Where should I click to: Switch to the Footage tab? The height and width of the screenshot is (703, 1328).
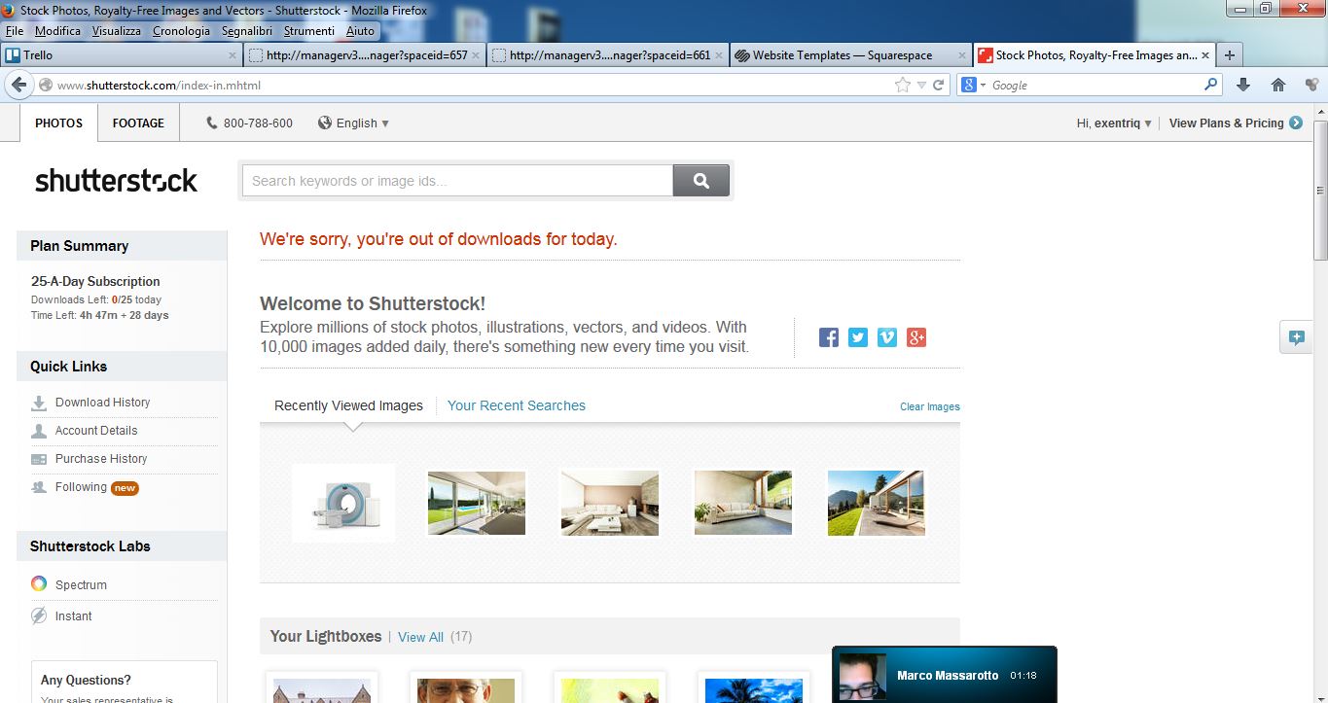pos(138,123)
